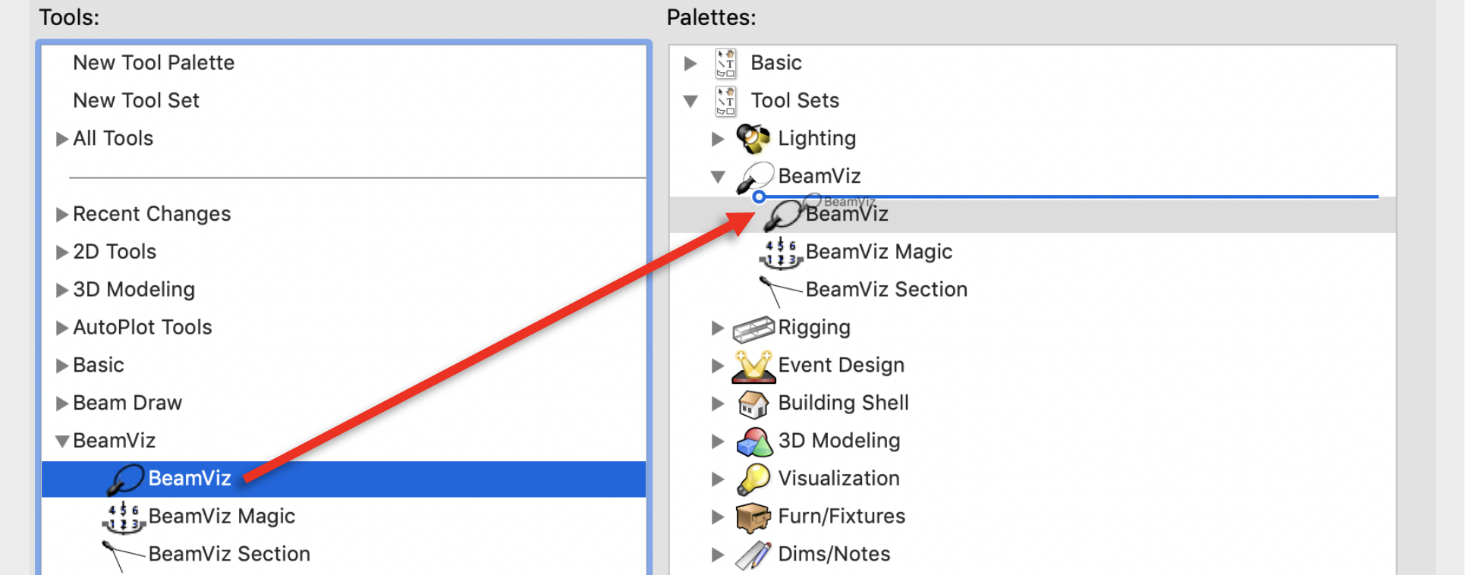Select the Building Shell label
This screenshot has height=575, width=1466.
click(x=844, y=404)
